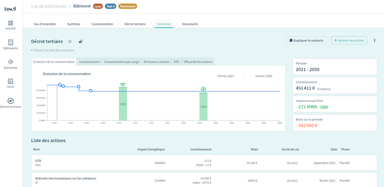Viewport: 384px width, 187px height.
Task: Switch to the Consommation tab
Action: point(102,24)
